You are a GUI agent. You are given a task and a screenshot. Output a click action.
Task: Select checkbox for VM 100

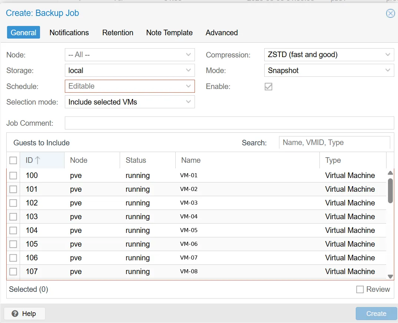pyautogui.click(x=13, y=175)
